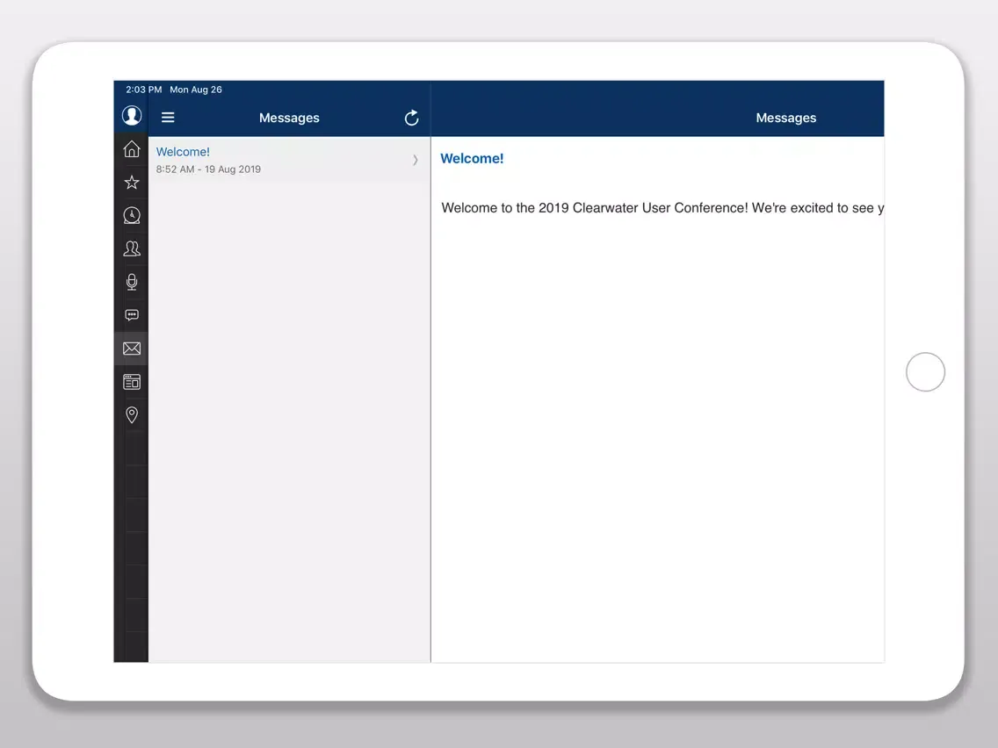Refresh the Messages list

pos(412,118)
